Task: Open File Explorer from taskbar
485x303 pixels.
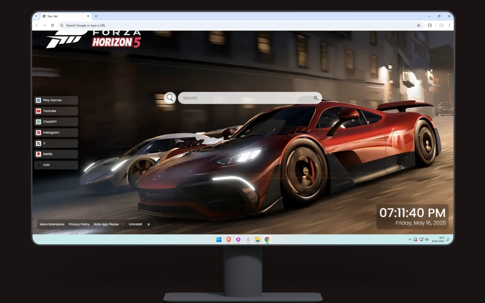Action: 257,239
